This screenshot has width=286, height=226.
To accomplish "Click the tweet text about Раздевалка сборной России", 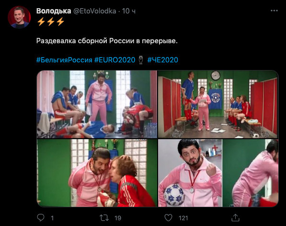I will (x=107, y=41).
